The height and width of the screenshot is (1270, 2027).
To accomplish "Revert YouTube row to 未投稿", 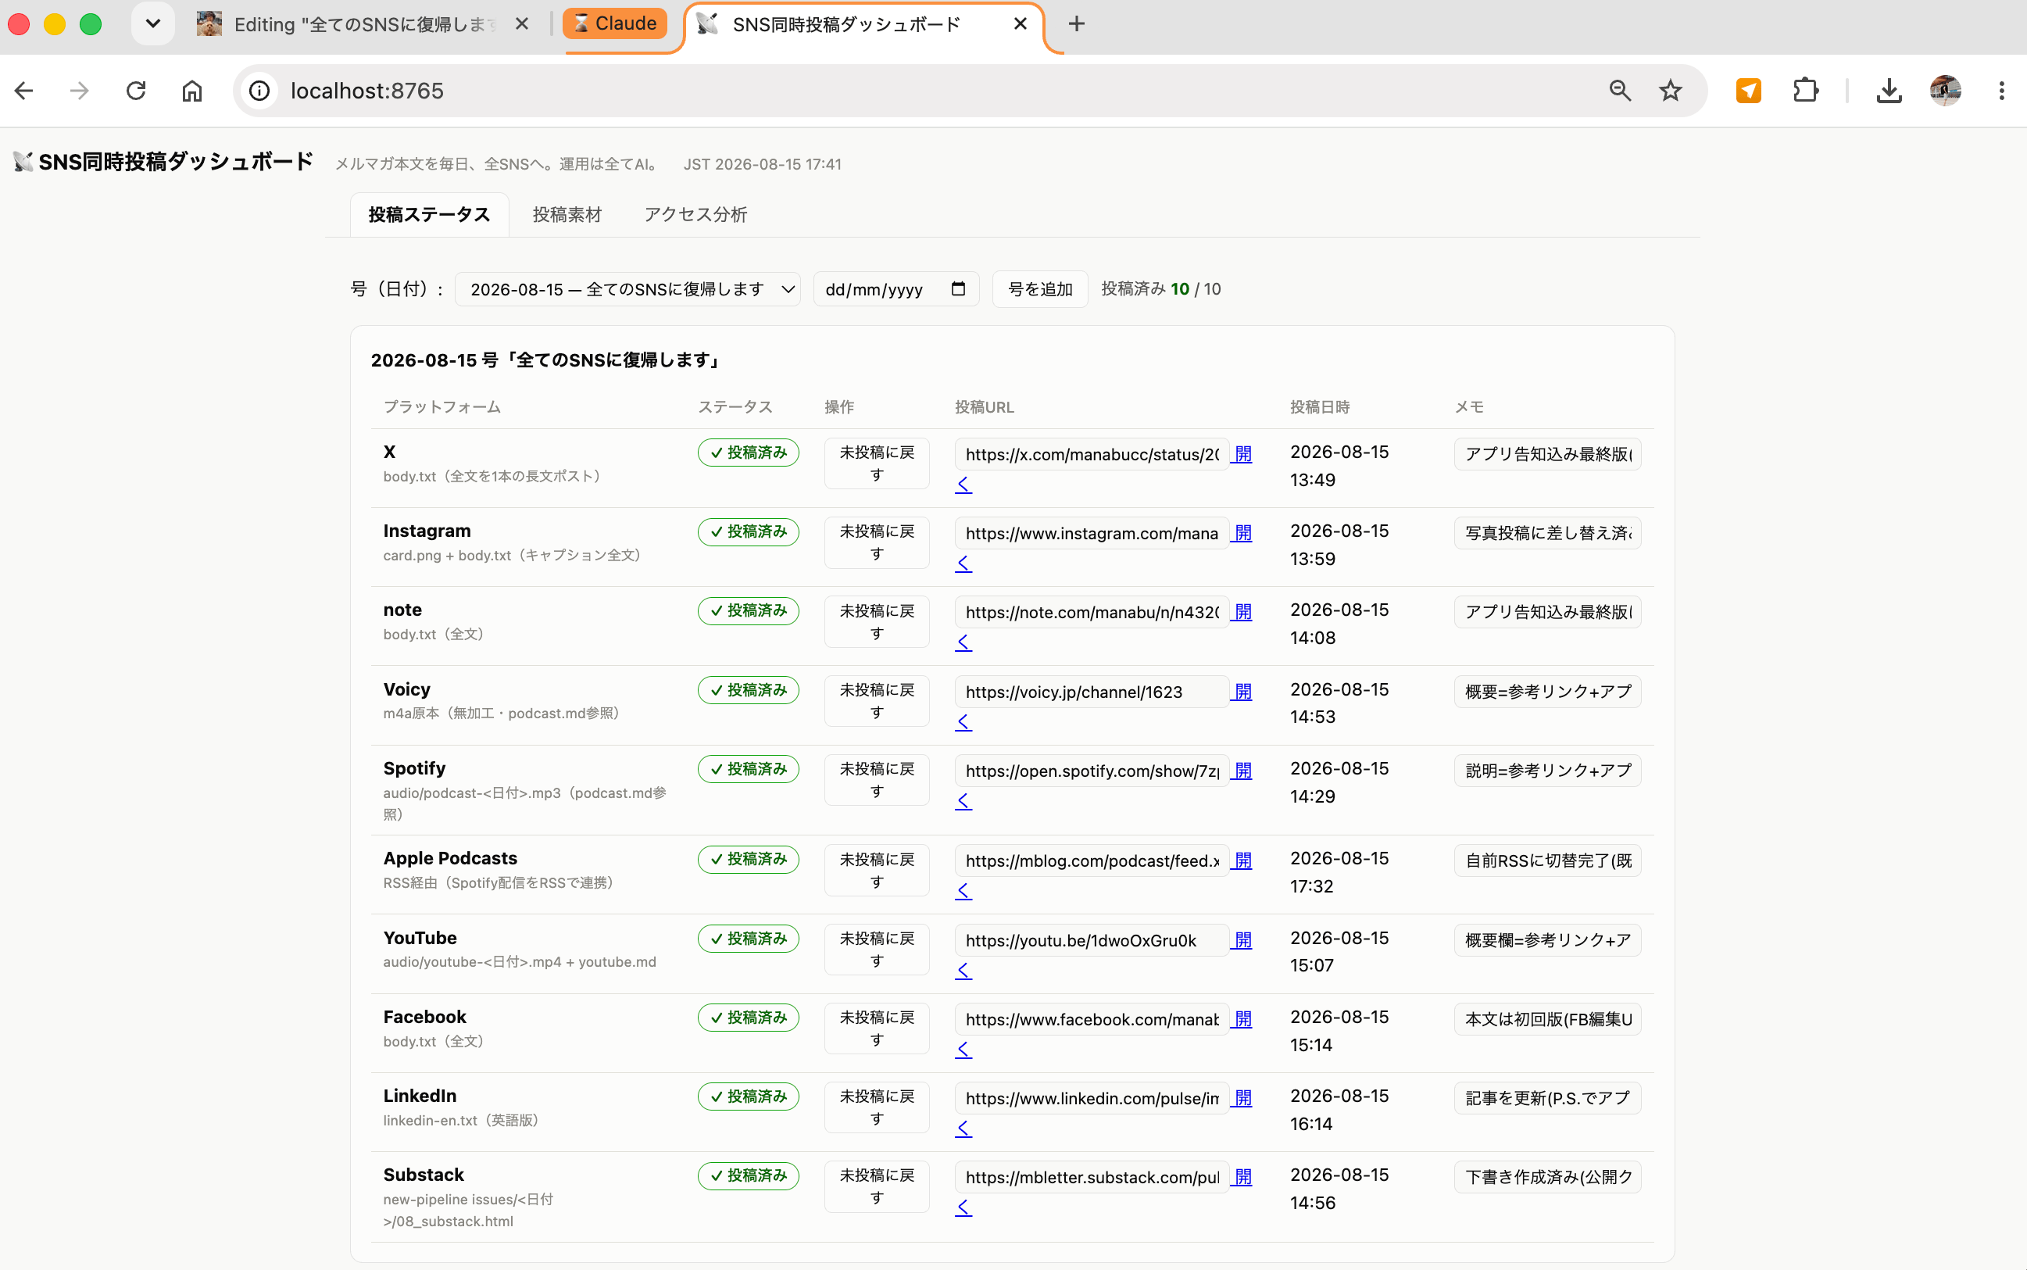I will point(877,949).
